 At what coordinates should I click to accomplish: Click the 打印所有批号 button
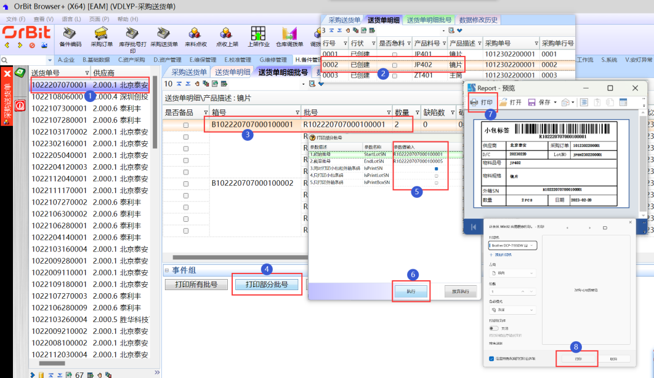coord(196,285)
